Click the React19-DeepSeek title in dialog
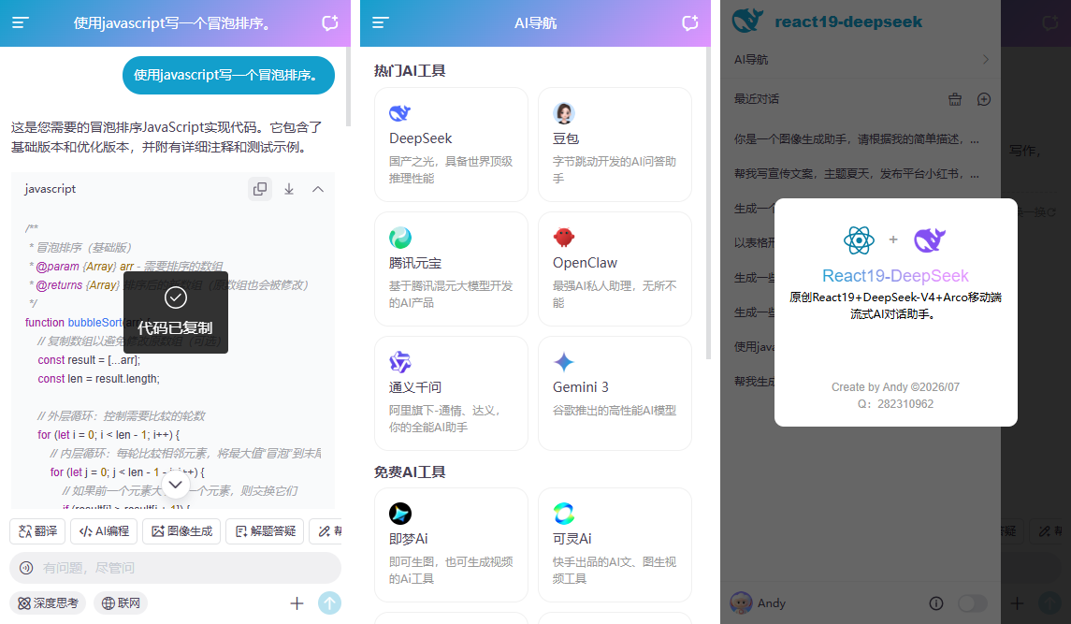Screen dimensions: 1071x624 tap(895, 275)
